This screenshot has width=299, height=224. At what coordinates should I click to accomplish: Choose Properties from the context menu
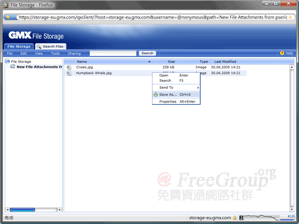point(176,102)
